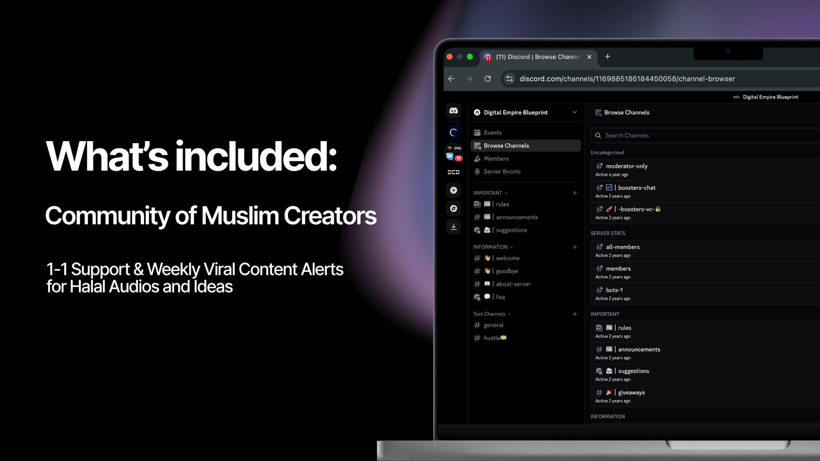Open the server folder with 11 badge
This screenshot has width=820, height=461.
click(x=453, y=153)
